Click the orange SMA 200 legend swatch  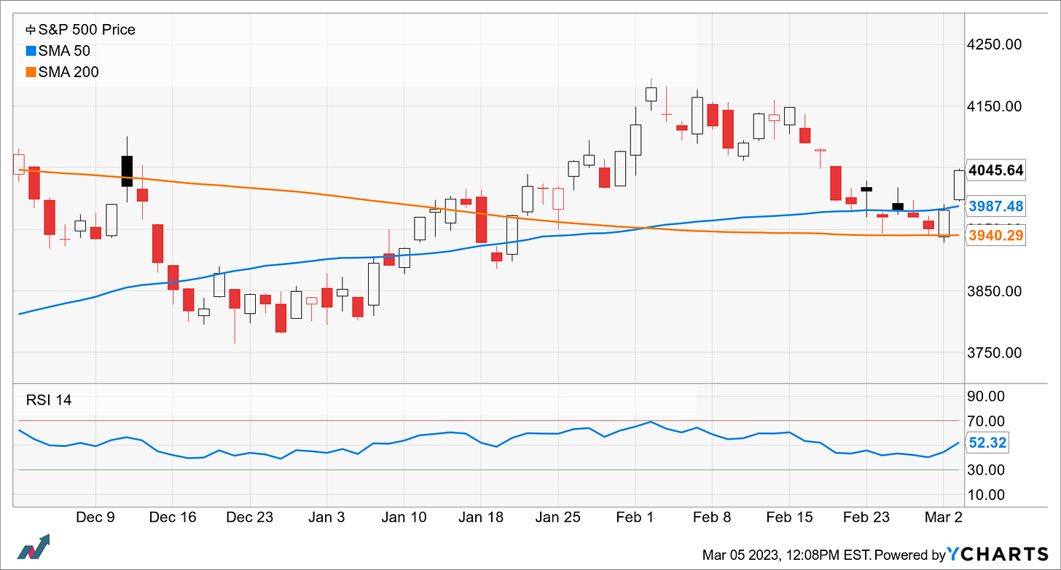(x=31, y=72)
